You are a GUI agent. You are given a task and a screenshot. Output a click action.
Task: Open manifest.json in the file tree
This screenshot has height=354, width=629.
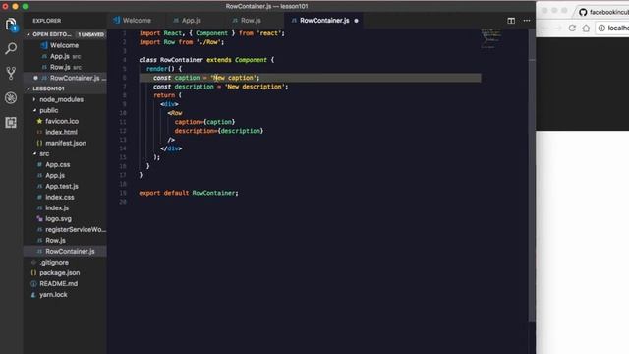coord(66,143)
